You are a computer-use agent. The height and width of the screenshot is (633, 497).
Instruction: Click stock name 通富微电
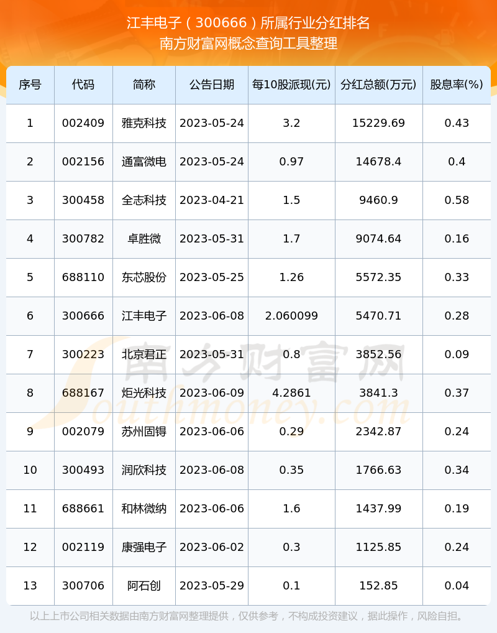tap(144, 162)
